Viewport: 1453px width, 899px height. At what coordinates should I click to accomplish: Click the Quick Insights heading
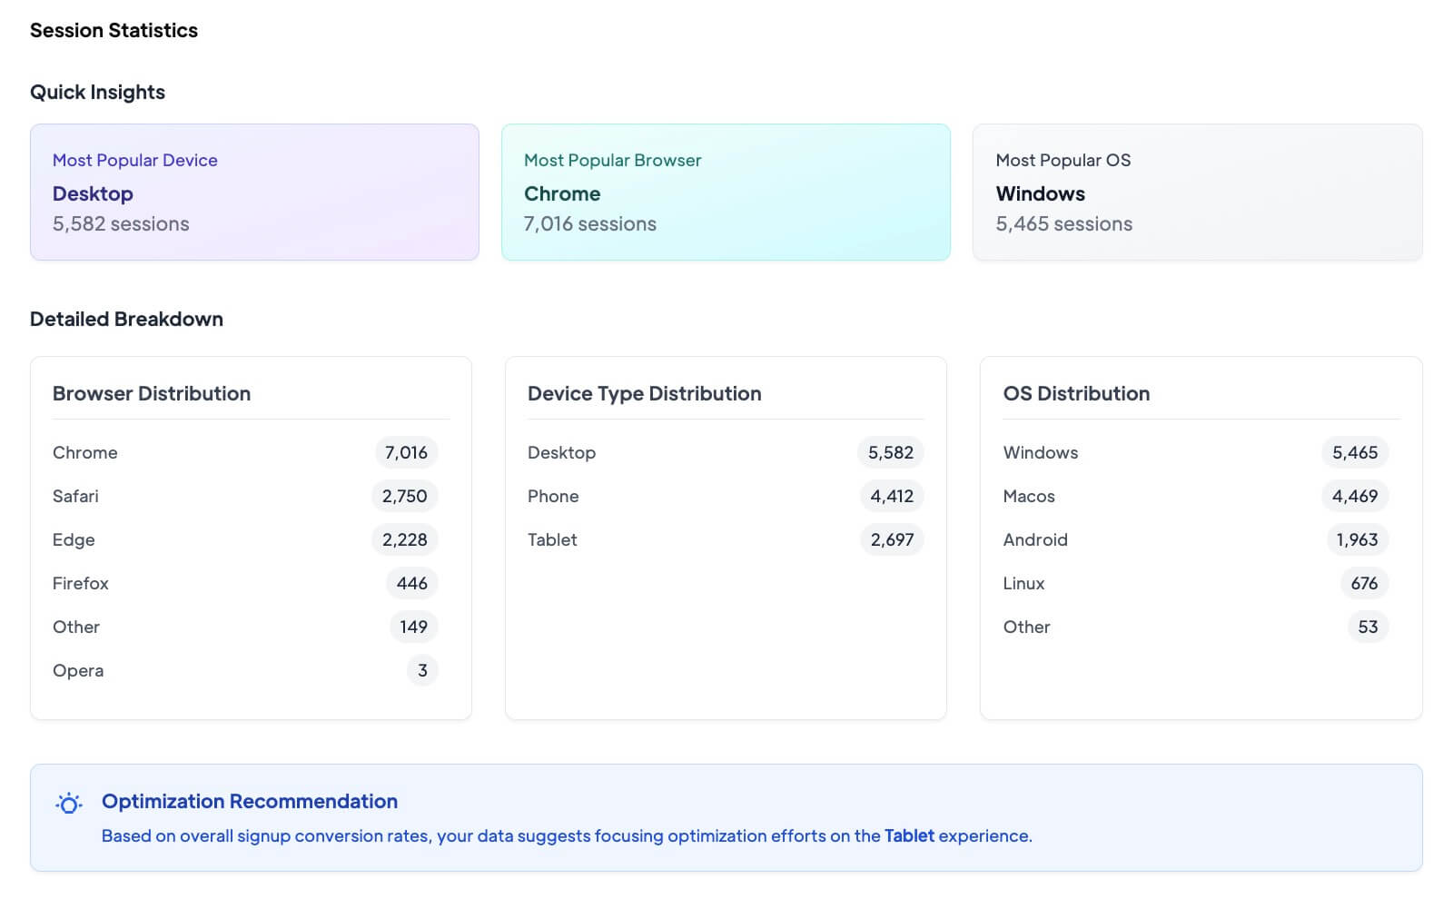point(97,93)
